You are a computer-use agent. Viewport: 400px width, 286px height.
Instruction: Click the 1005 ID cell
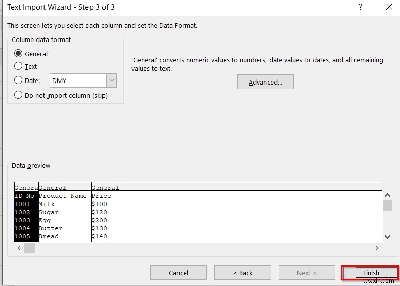pos(22,236)
